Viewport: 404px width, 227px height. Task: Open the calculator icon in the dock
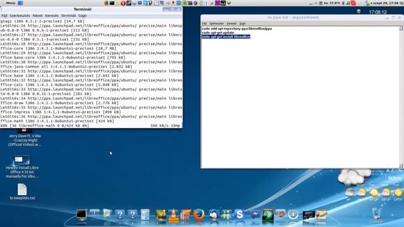pos(145,214)
